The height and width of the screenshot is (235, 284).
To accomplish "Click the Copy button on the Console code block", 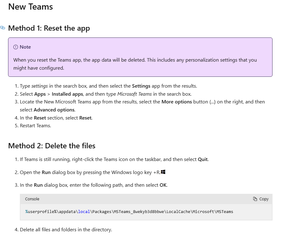I will pos(261,199).
